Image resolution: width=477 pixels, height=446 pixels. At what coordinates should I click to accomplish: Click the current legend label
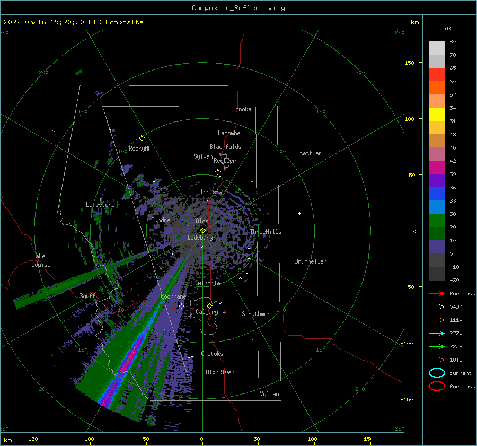point(461,373)
